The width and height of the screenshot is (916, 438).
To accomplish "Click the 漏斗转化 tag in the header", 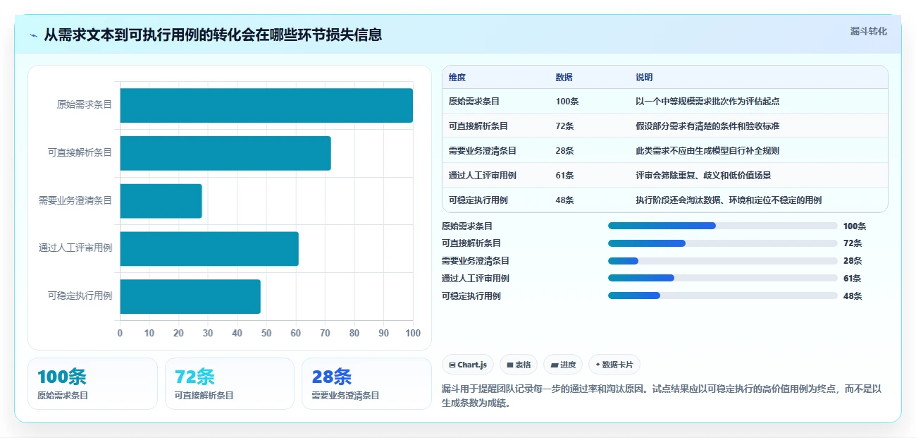I will pos(868,31).
